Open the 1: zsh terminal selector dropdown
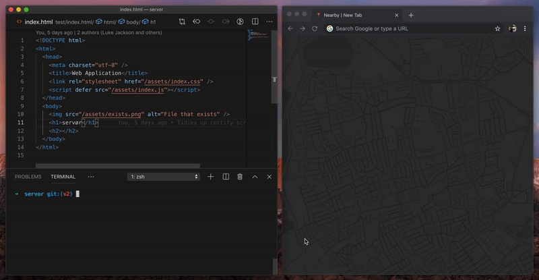Viewport: 539px width, 280px height. point(164,177)
